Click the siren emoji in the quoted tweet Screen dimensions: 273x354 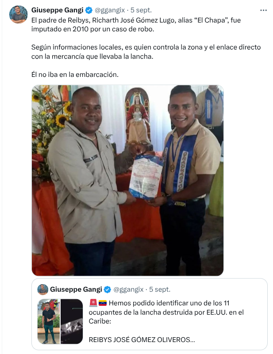tap(93, 303)
